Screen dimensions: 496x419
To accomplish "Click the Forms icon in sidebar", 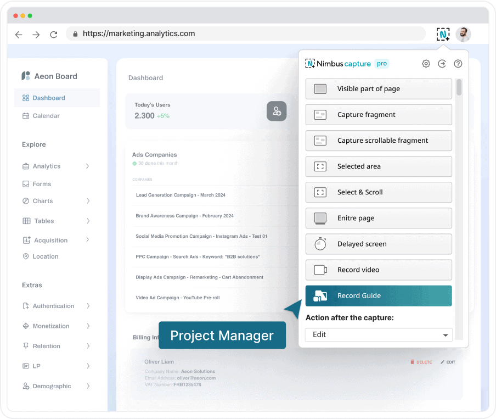I will pyautogui.click(x=26, y=184).
